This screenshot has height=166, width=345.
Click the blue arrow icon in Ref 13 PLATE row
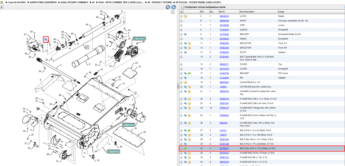pos(185,52)
